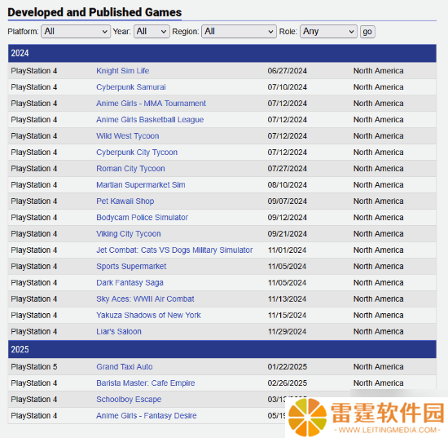The width and height of the screenshot is (448, 438).
Task: Open the Year filter dropdown
Action: [x=152, y=32]
